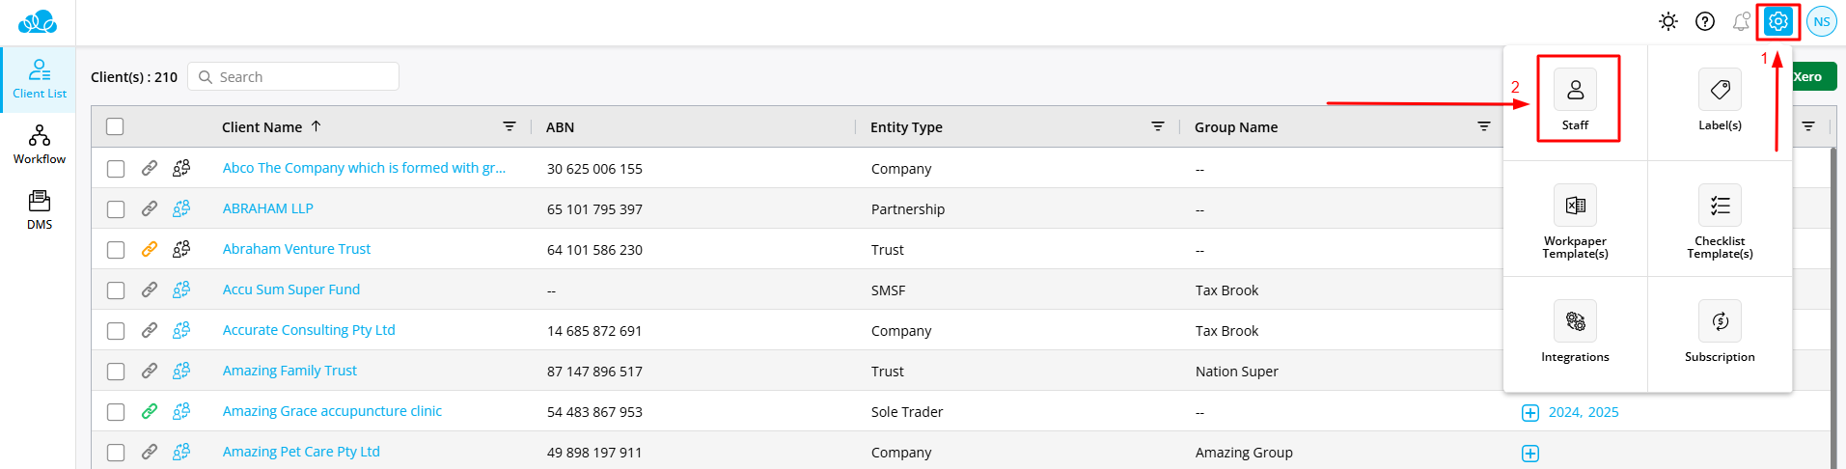
Task: Open Workpaper Template(s) icon
Action: [x=1575, y=206]
